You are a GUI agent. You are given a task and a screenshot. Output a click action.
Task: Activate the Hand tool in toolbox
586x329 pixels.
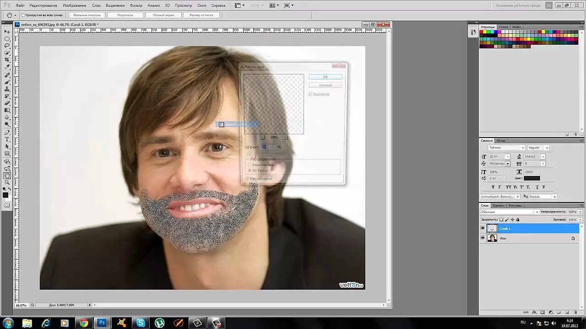tap(7, 175)
